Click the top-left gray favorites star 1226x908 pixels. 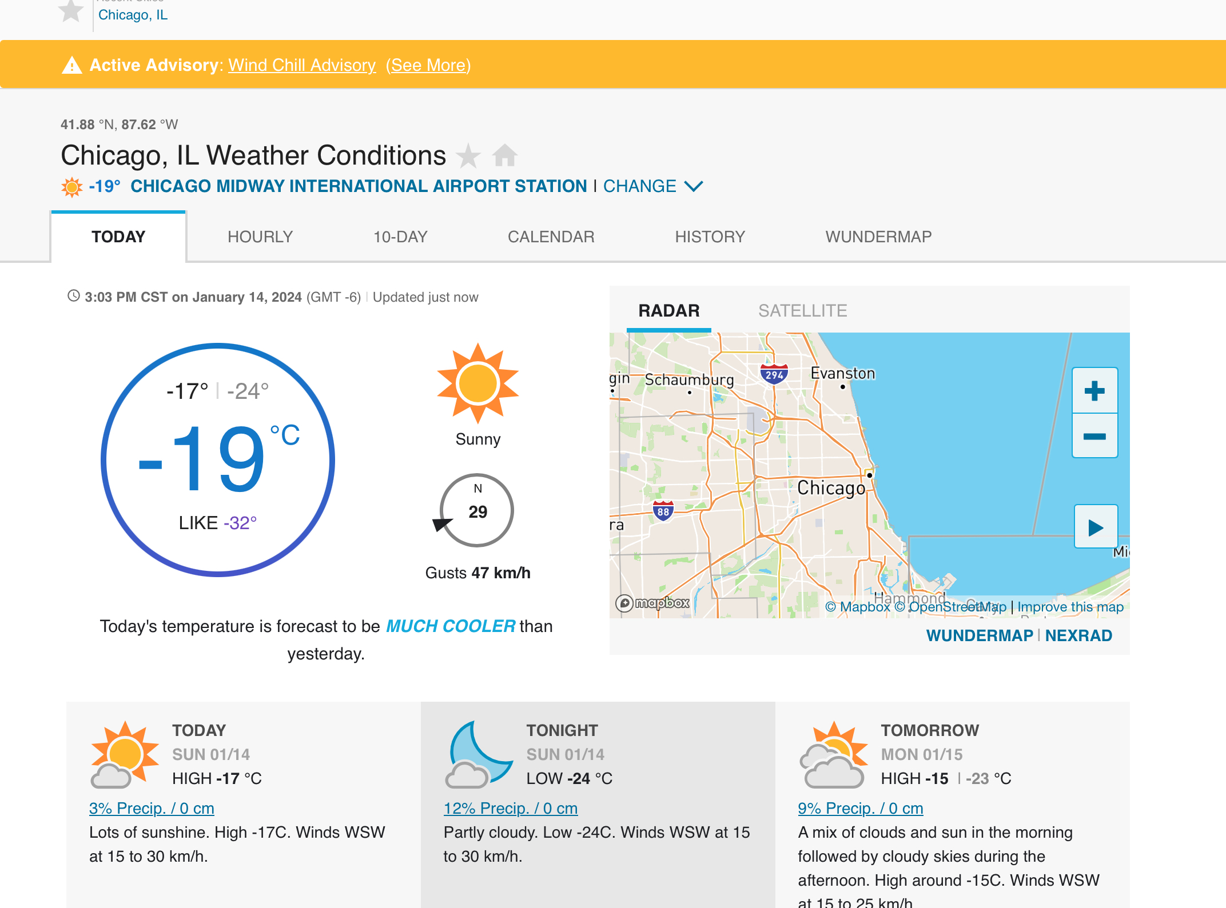click(71, 11)
